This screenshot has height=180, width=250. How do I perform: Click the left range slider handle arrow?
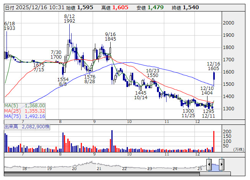tap(209, 164)
